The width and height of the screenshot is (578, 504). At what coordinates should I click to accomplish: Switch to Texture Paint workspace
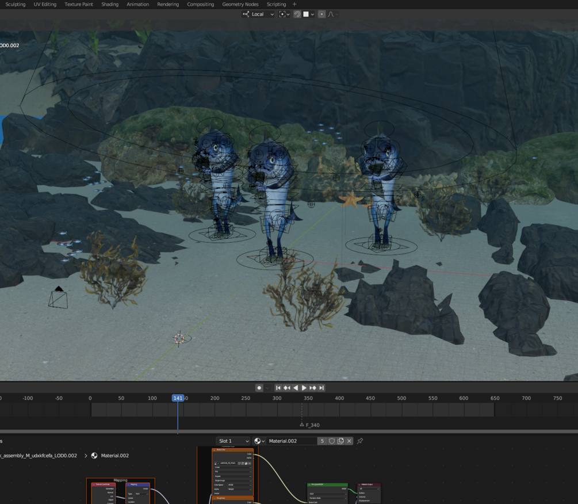click(79, 5)
